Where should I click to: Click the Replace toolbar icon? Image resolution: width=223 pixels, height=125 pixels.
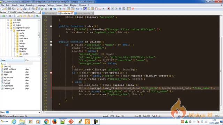[x=55, y=9]
